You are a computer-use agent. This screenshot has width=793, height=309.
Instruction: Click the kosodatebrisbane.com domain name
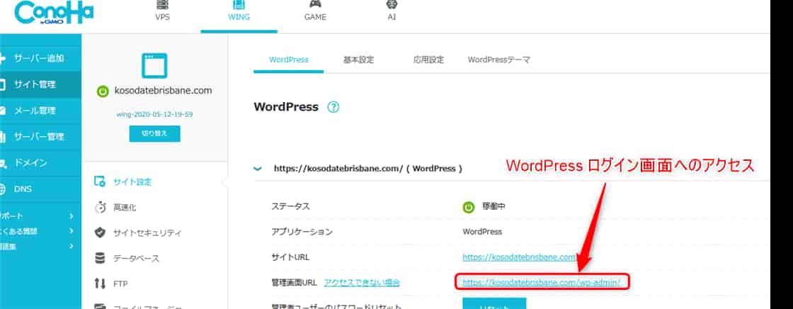pos(163,91)
